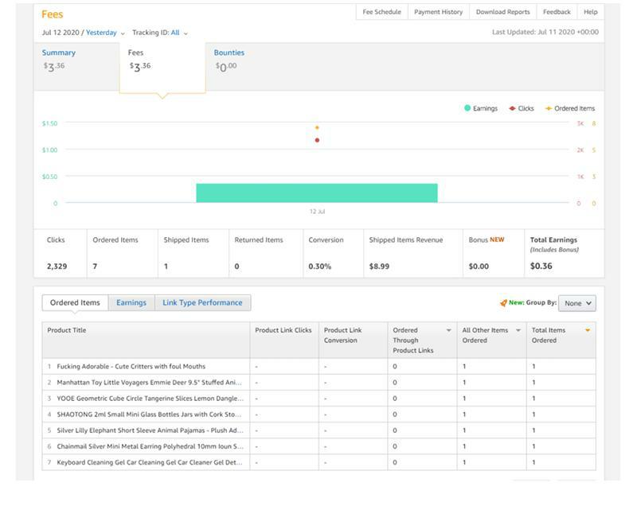The width and height of the screenshot is (637, 506).
Task: Switch to the Bounties tab
Action: [x=229, y=53]
